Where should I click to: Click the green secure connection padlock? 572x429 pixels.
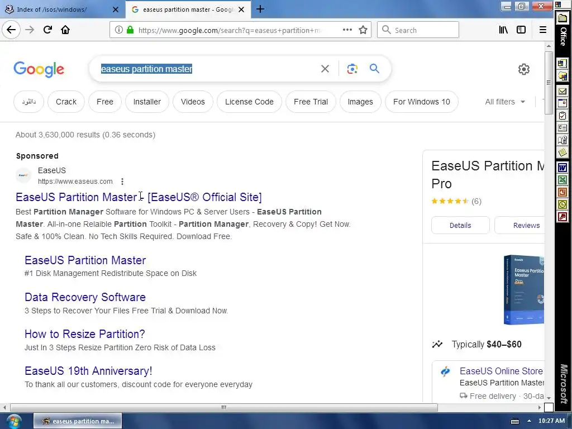coord(130,30)
